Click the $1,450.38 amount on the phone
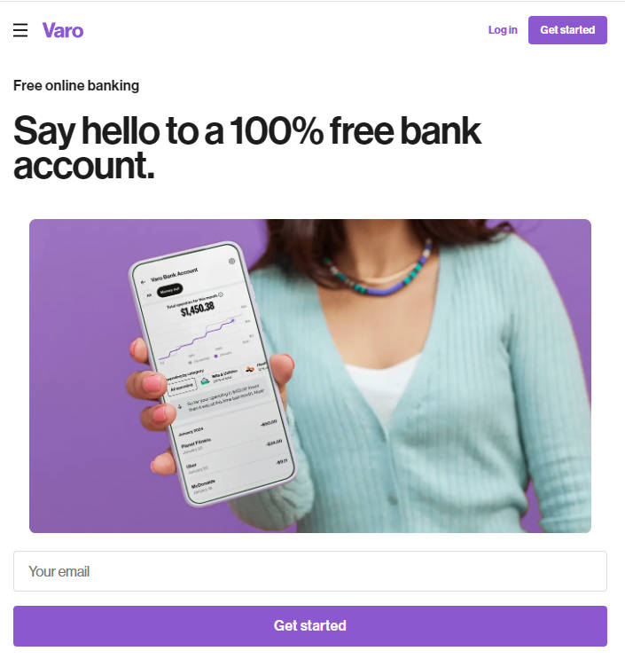The image size is (625, 659). pyautogui.click(x=198, y=309)
